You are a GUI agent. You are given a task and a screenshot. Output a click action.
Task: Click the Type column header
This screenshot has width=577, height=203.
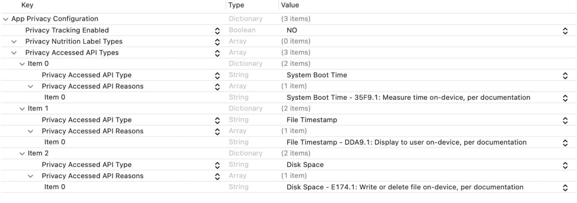[x=236, y=5]
